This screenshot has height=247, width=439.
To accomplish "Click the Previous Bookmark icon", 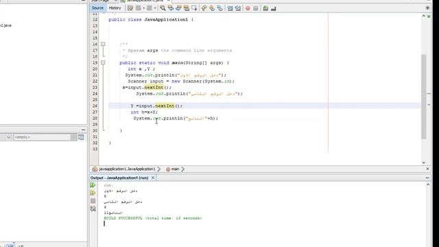I will coord(204,8).
